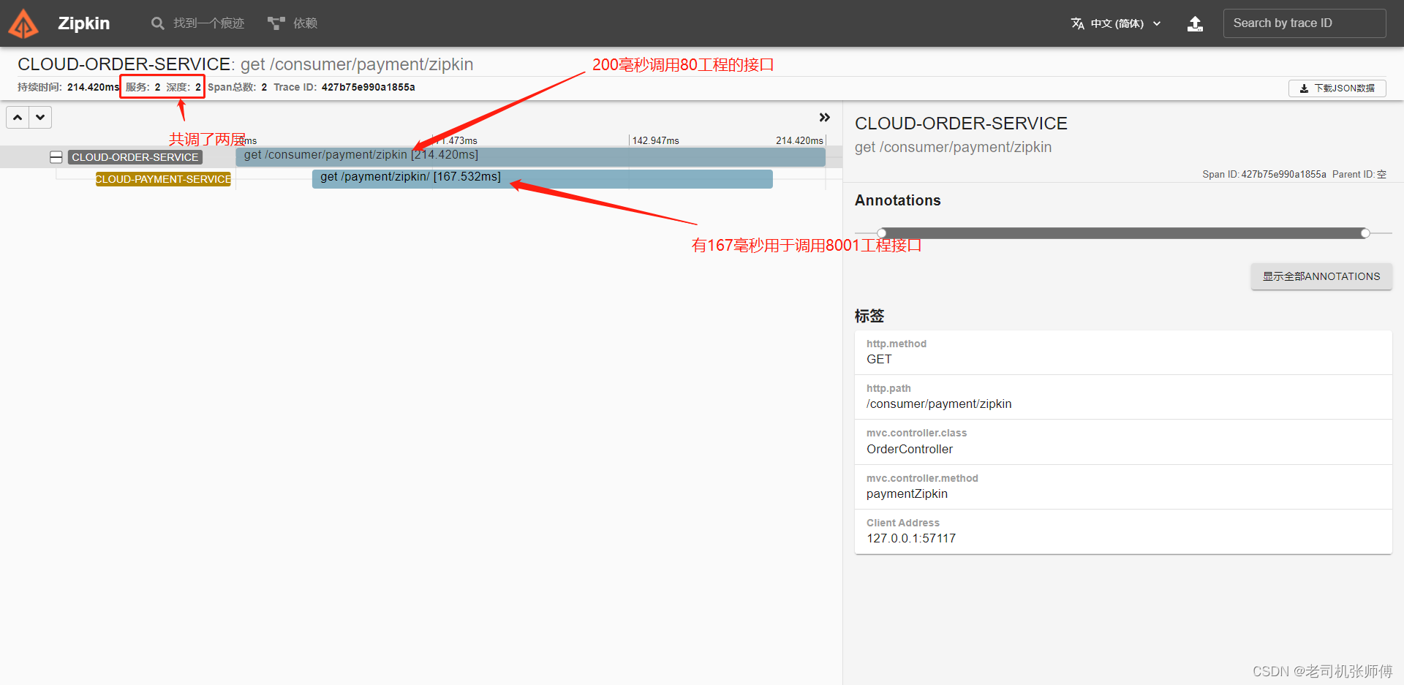
Task: Open the find a trace page
Action: [x=197, y=23]
